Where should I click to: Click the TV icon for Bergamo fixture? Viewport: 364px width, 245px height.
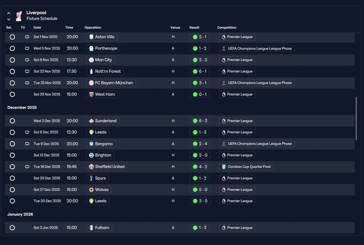pos(27,144)
